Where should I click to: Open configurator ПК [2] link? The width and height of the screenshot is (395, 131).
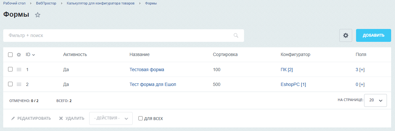pyautogui.click(x=287, y=70)
